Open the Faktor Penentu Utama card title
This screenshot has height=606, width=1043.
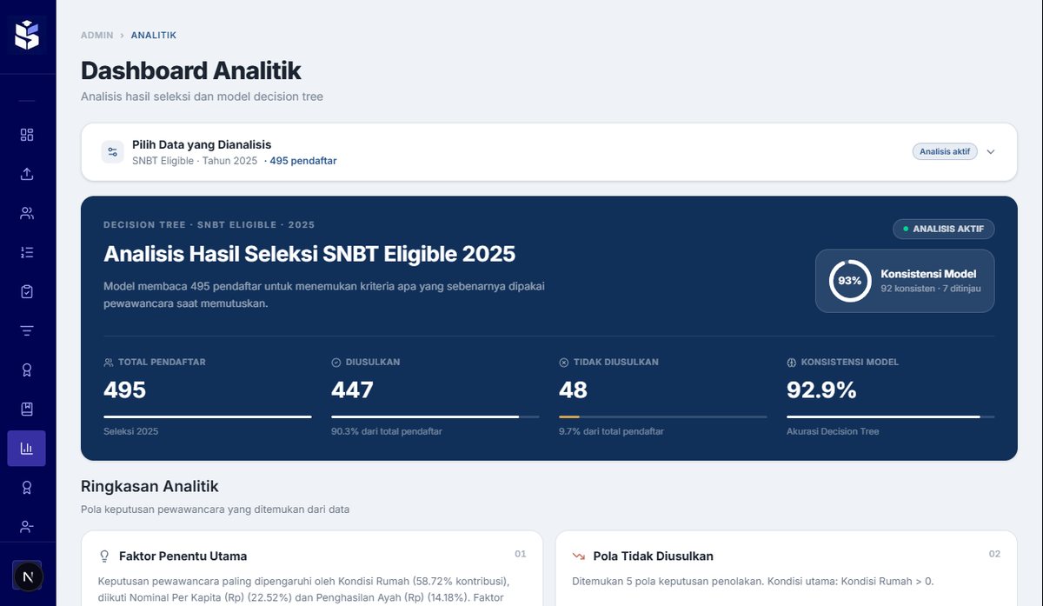click(183, 556)
